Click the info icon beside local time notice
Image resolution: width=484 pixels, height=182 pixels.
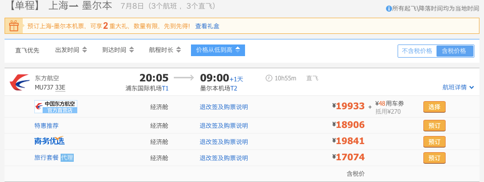pyautogui.click(x=389, y=9)
